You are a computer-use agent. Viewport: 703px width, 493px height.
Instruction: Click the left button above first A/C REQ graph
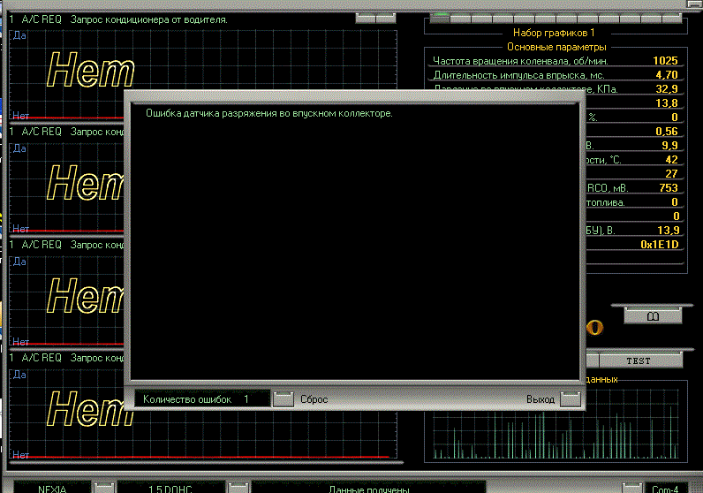[x=366, y=18]
